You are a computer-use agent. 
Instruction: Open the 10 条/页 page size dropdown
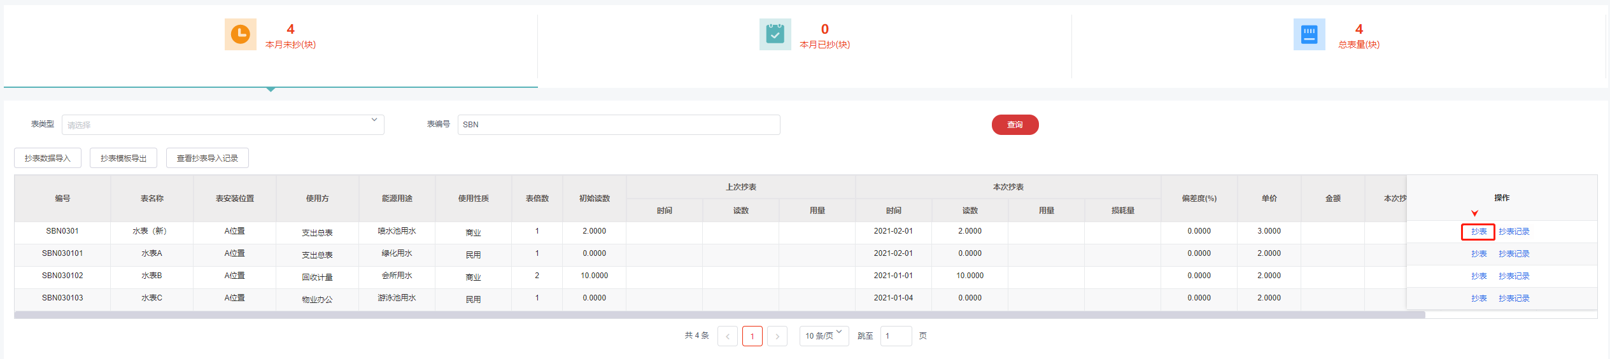[824, 335]
